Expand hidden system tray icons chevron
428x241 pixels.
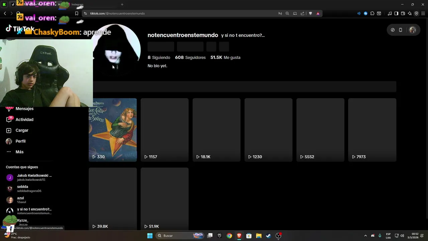click(365, 236)
